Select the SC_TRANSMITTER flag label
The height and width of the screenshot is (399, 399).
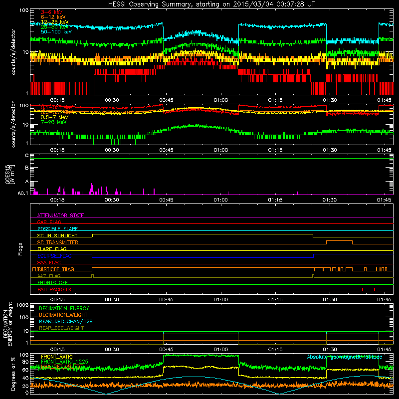coord(58,242)
